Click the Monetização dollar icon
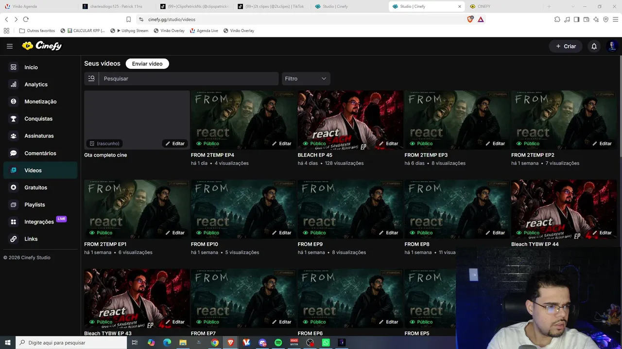Screen dimensions: 622x349 point(14,102)
